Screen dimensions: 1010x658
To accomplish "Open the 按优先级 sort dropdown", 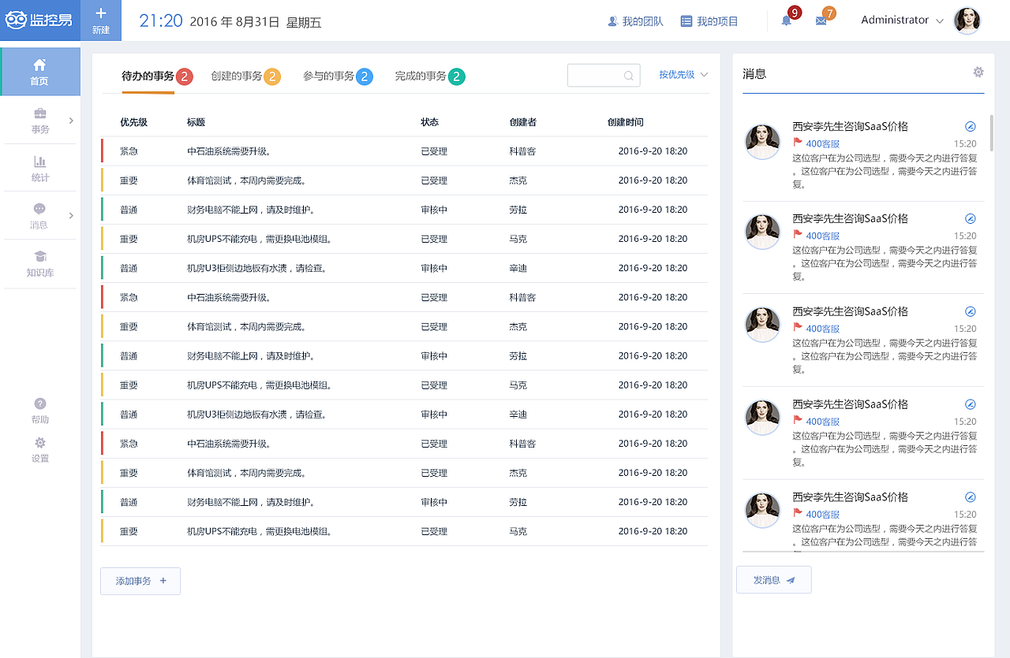I will click(683, 75).
